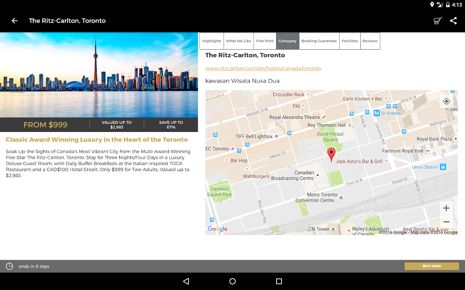Tap the 'ends in 6 days' text
The width and height of the screenshot is (465, 290).
pyautogui.click(x=34, y=266)
